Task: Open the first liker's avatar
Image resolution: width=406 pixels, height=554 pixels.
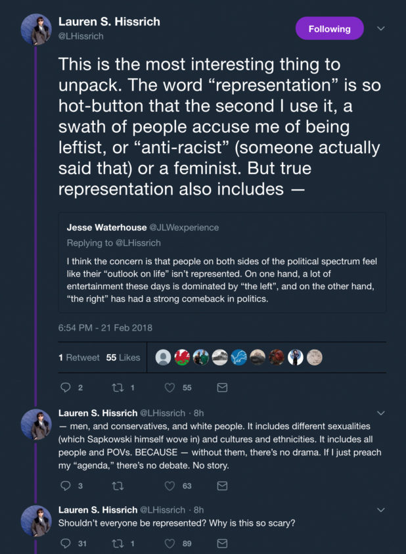Action: [x=164, y=358]
